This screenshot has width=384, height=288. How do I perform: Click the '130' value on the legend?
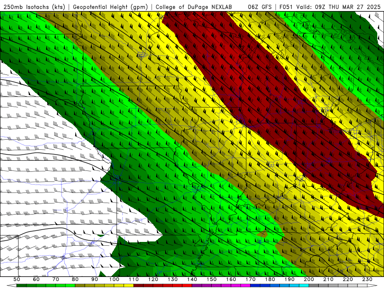173,279
